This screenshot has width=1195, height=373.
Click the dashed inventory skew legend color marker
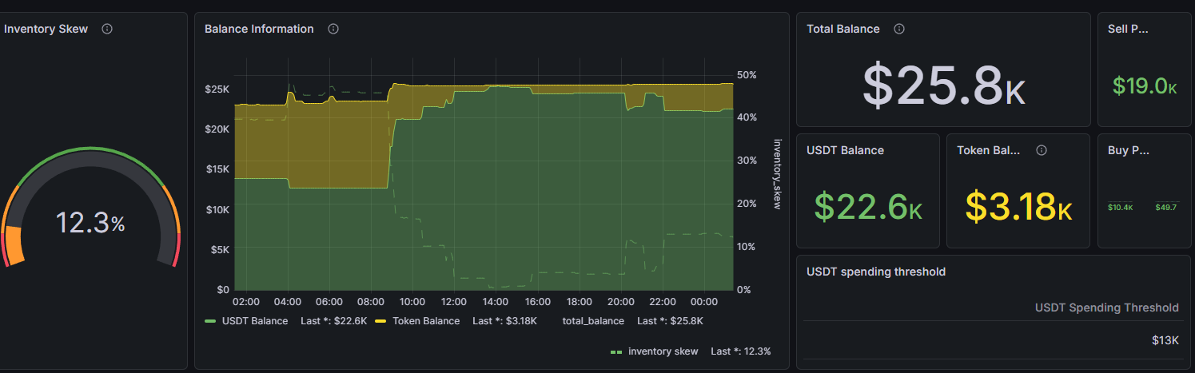[616, 351]
